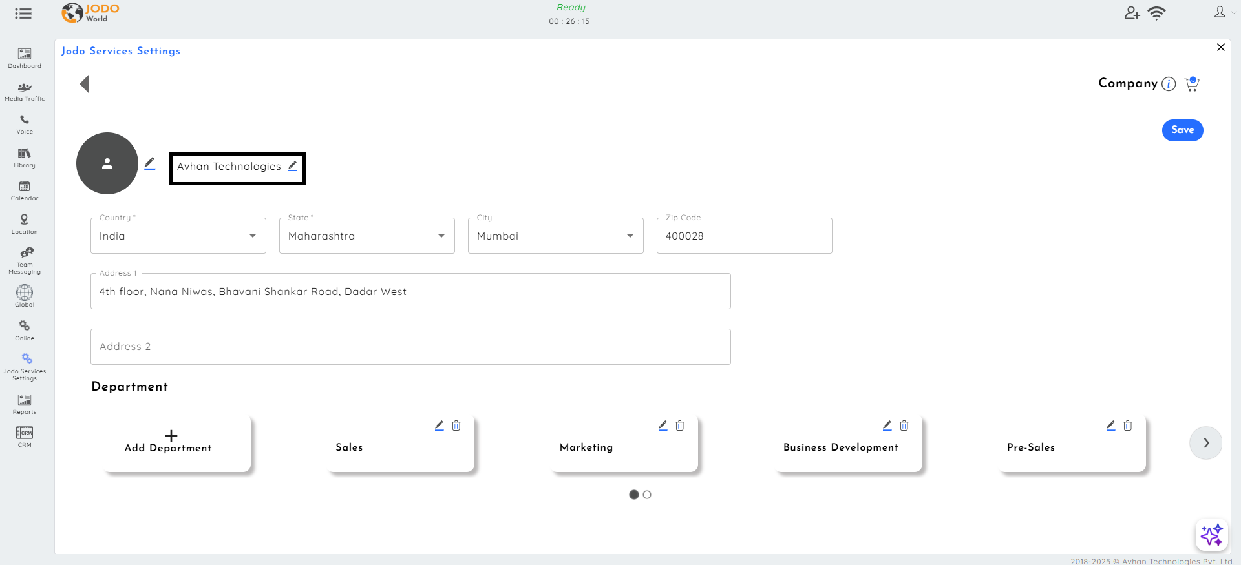Click the Add Department card
The width and height of the screenshot is (1241, 565).
[177, 443]
